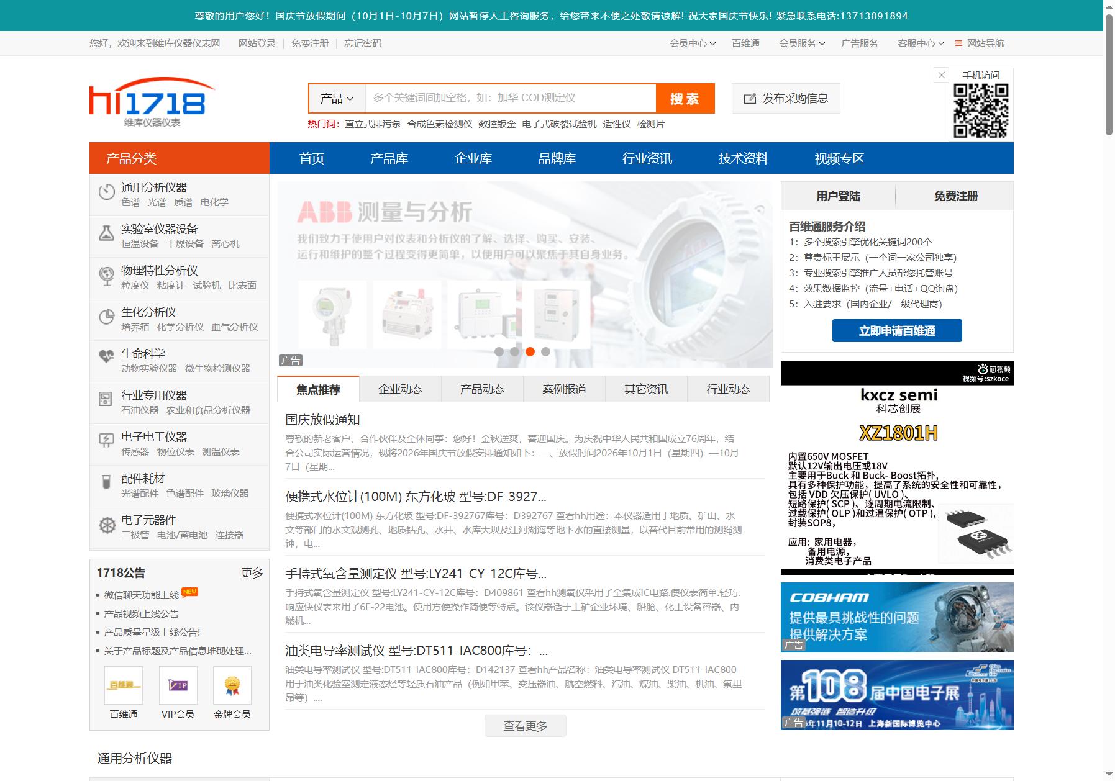Viewport: 1115px width, 781px height.
Task: Open 产品库 in the navigation bar
Action: (389, 158)
